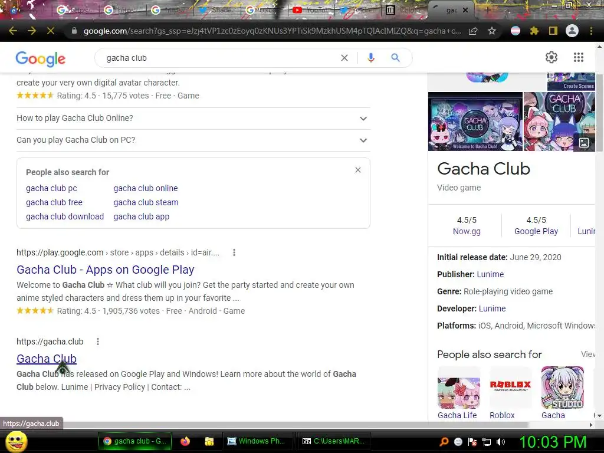Click the browser Back arrow
Screen dimensions: 604x453
coord(13,31)
